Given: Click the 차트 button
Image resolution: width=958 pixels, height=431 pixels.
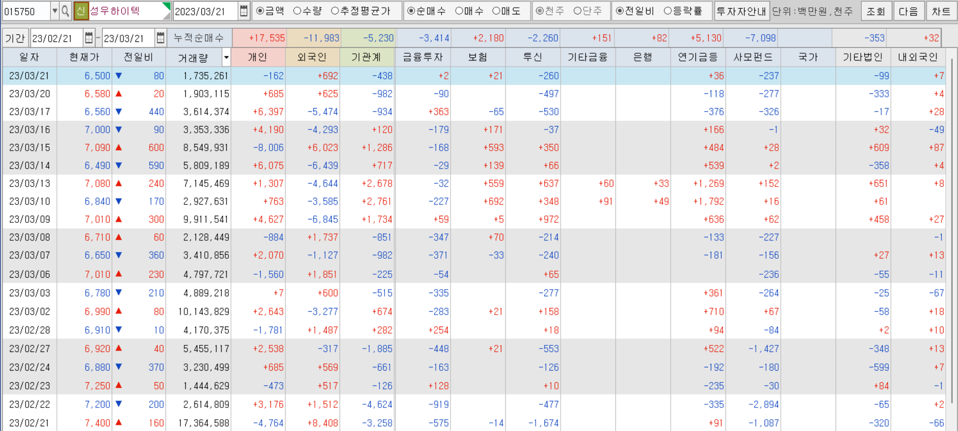Looking at the screenshot, I should click(941, 11).
